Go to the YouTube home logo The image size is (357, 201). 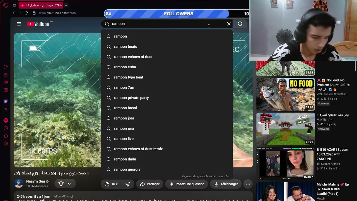coord(38,24)
